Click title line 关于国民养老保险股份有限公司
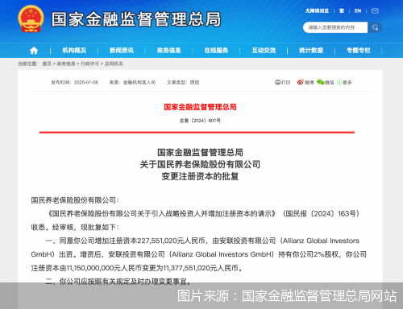Viewport: 403px width, 309px height. coord(200,164)
